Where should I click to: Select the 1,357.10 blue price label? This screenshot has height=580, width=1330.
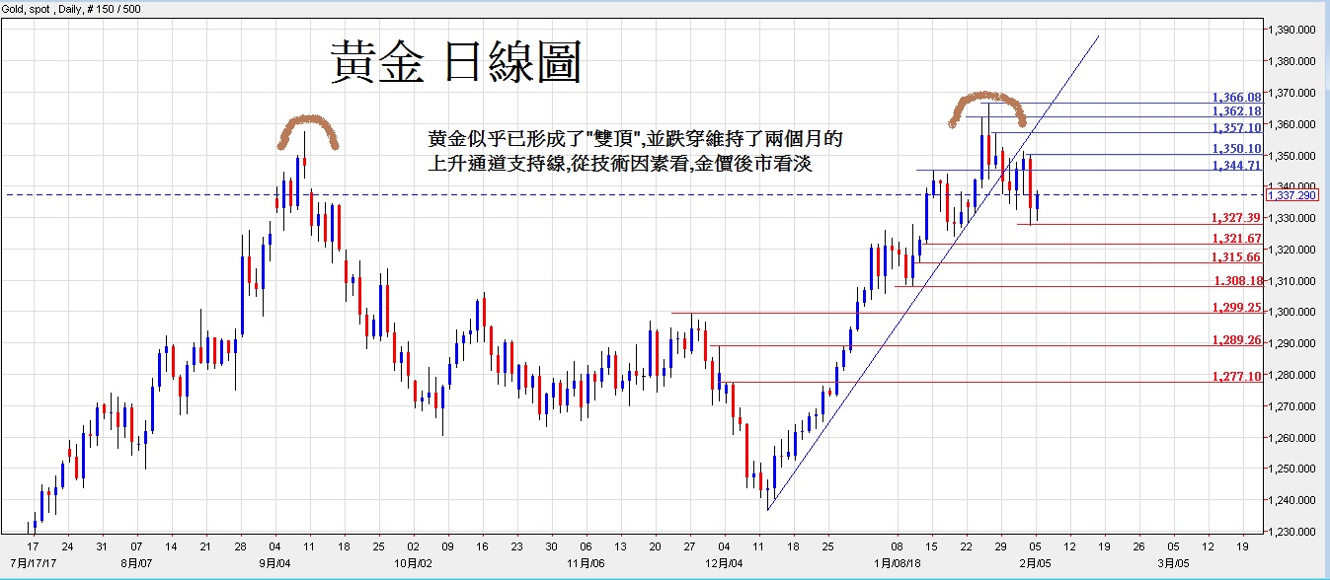1236,127
